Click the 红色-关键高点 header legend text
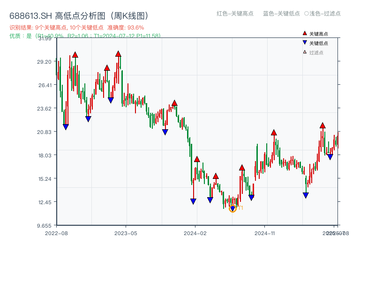The height and width of the screenshot is (281, 375). (235, 14)
